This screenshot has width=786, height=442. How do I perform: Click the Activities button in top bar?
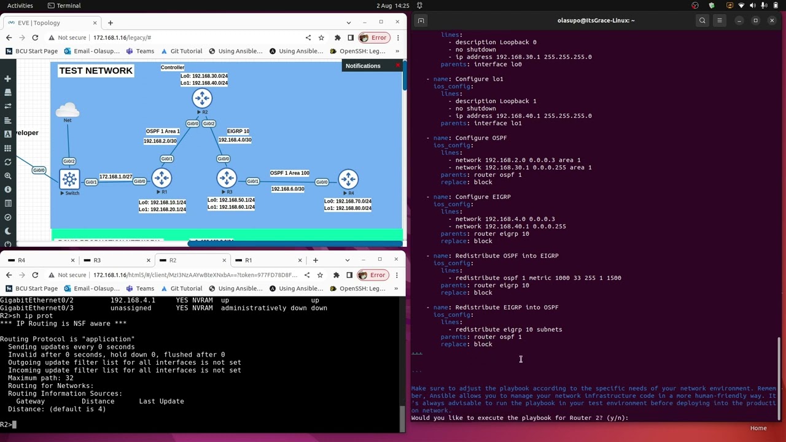20,6
